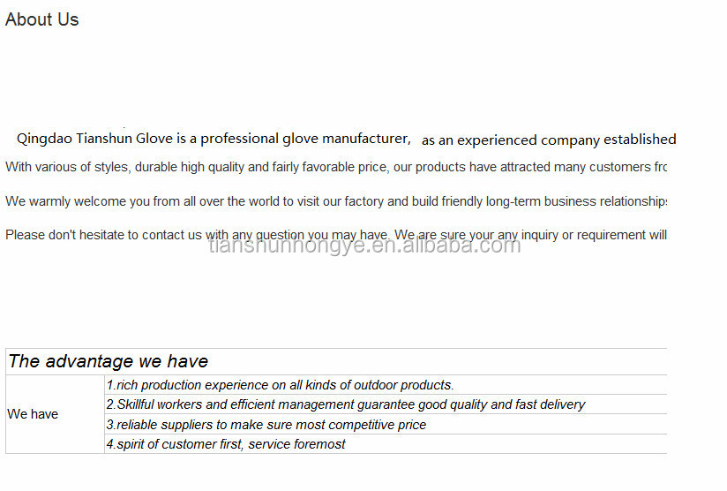This screenshot has height=491, width=727.
Task: Select row '2.Skillful workers and efficient management'
Action: click(386, 404)
